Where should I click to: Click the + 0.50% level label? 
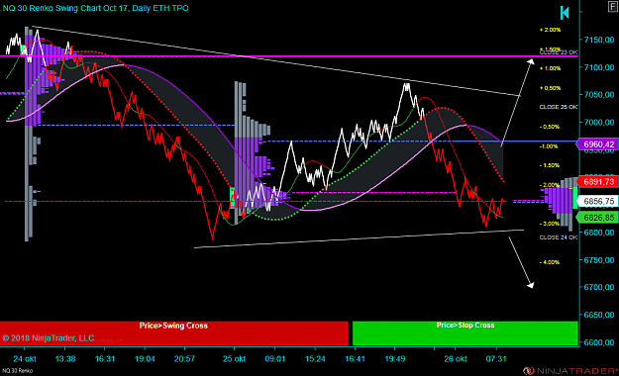(550, 88)
